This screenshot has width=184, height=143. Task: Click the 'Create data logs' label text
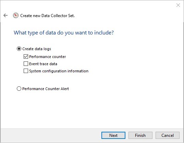[37, 49]
